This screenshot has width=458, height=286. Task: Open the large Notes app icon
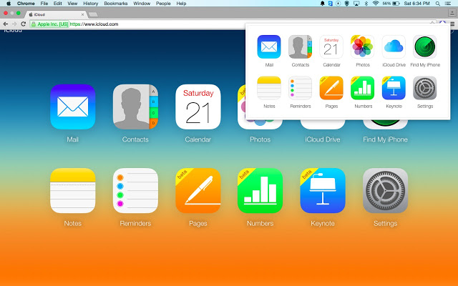[x=73, y=191]
